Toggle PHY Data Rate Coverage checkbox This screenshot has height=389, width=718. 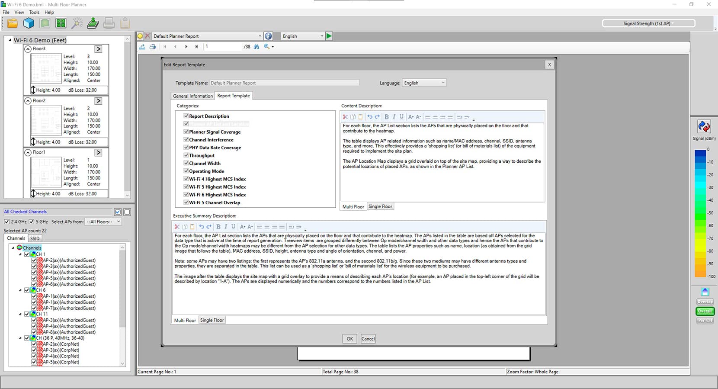point(186,147)
